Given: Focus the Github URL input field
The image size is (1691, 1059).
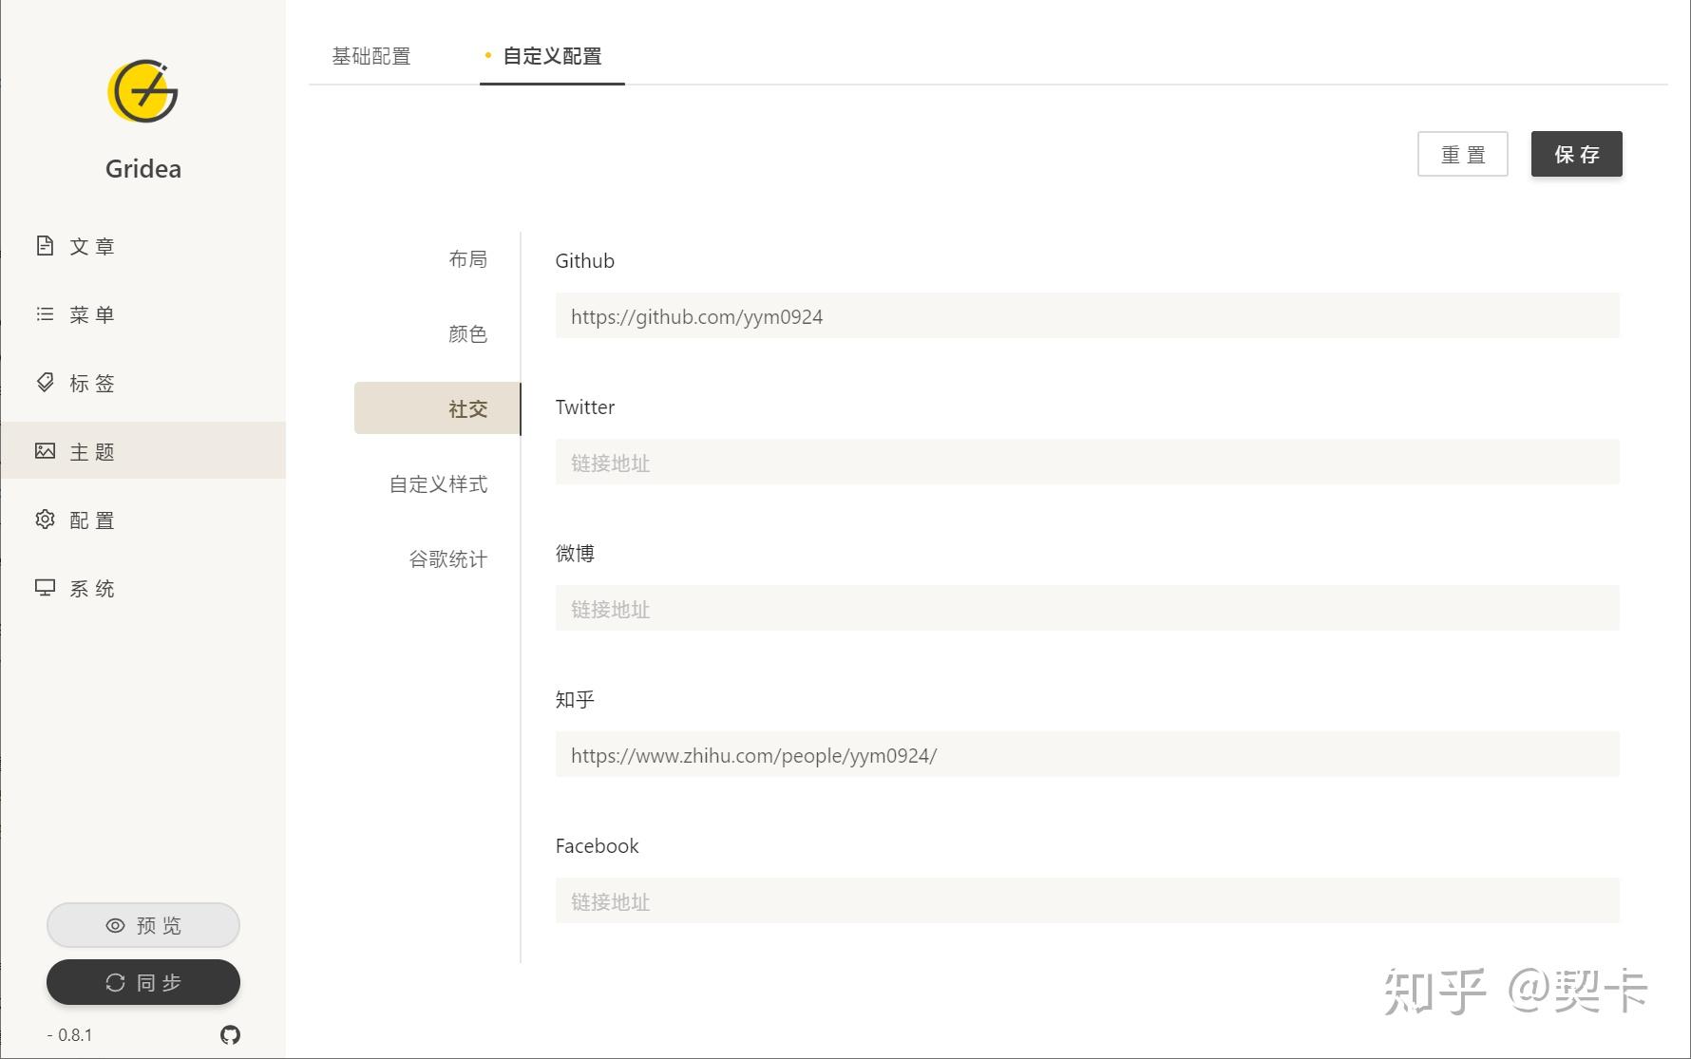Looking at the screenshot, I should click(x=1088, y=315).
